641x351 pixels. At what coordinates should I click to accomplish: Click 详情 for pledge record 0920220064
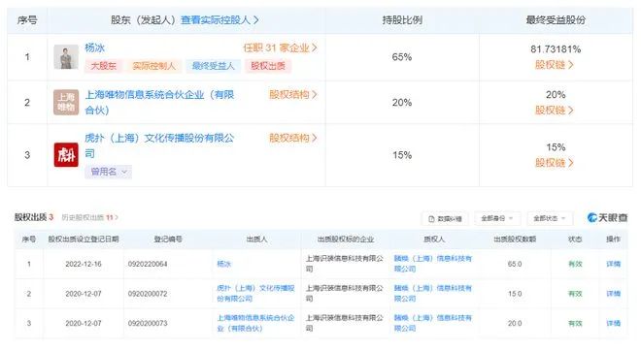(x=613, y=264)
